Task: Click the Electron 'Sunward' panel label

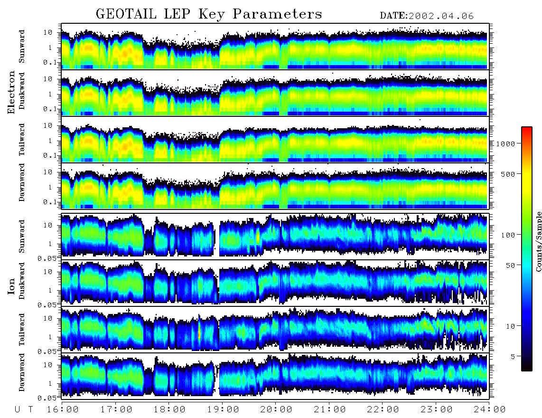Action: coord(22,47)
